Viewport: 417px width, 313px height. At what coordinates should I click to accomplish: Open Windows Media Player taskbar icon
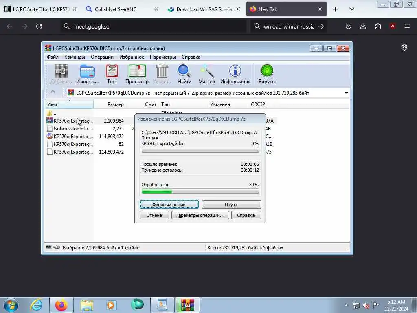(111, 305)
